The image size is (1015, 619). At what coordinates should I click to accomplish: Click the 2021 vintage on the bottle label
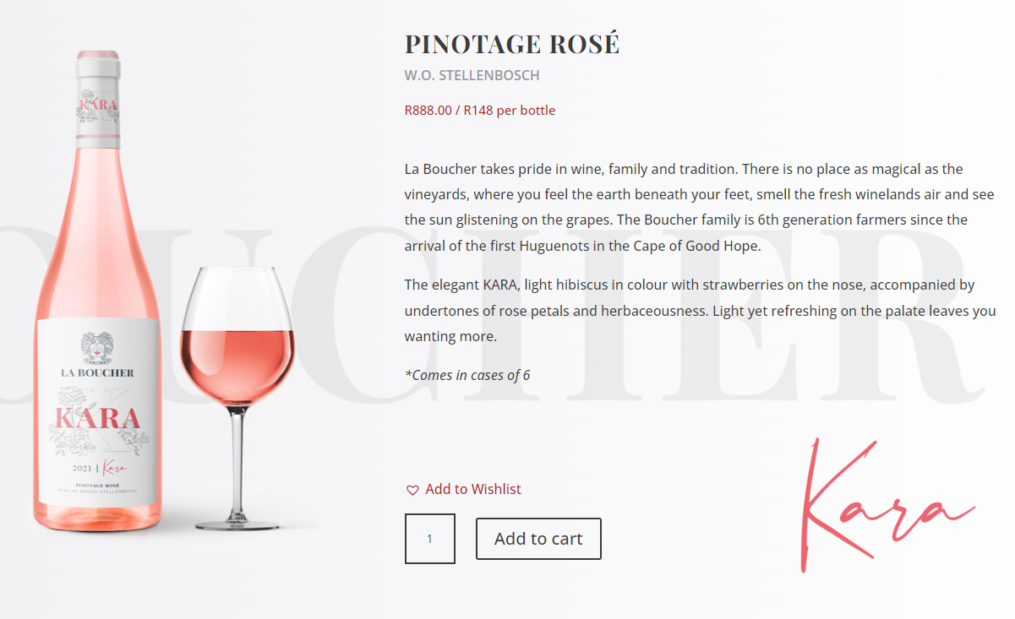84,467
